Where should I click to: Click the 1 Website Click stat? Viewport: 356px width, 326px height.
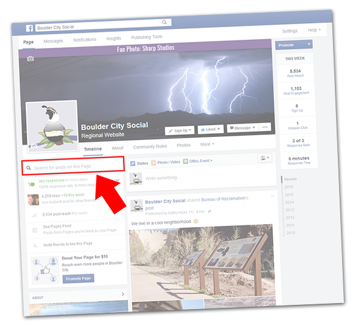[x=297, y=125]
